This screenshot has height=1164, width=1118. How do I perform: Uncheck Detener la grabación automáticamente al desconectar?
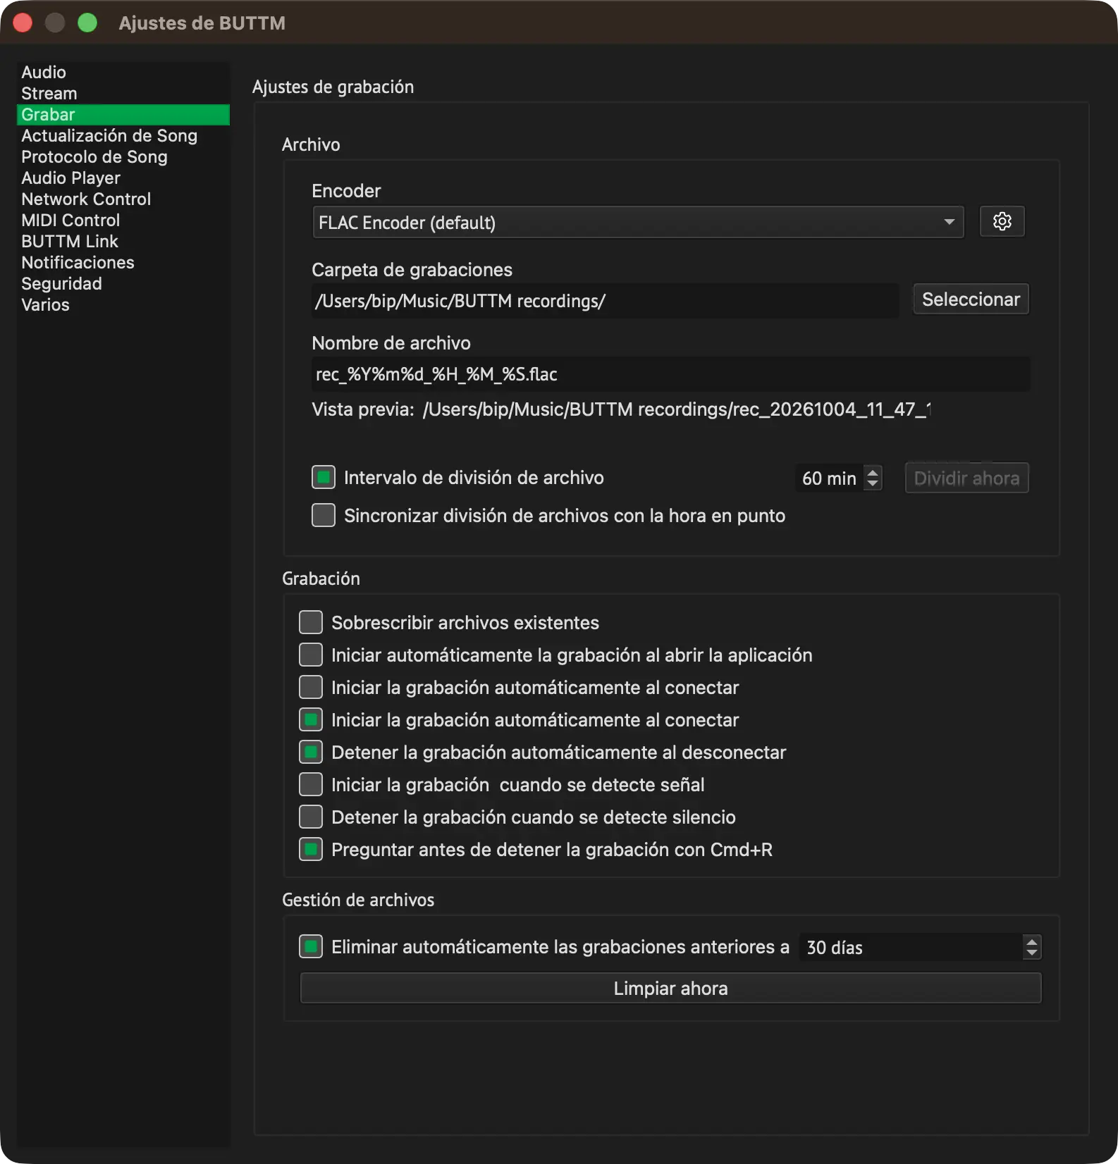point(311,753)
